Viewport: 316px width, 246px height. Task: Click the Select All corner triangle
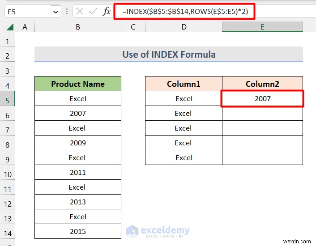[x=10, y=27]
